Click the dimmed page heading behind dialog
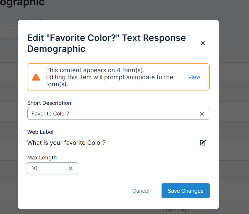249x214 pixels. click(x=22, y=3)
